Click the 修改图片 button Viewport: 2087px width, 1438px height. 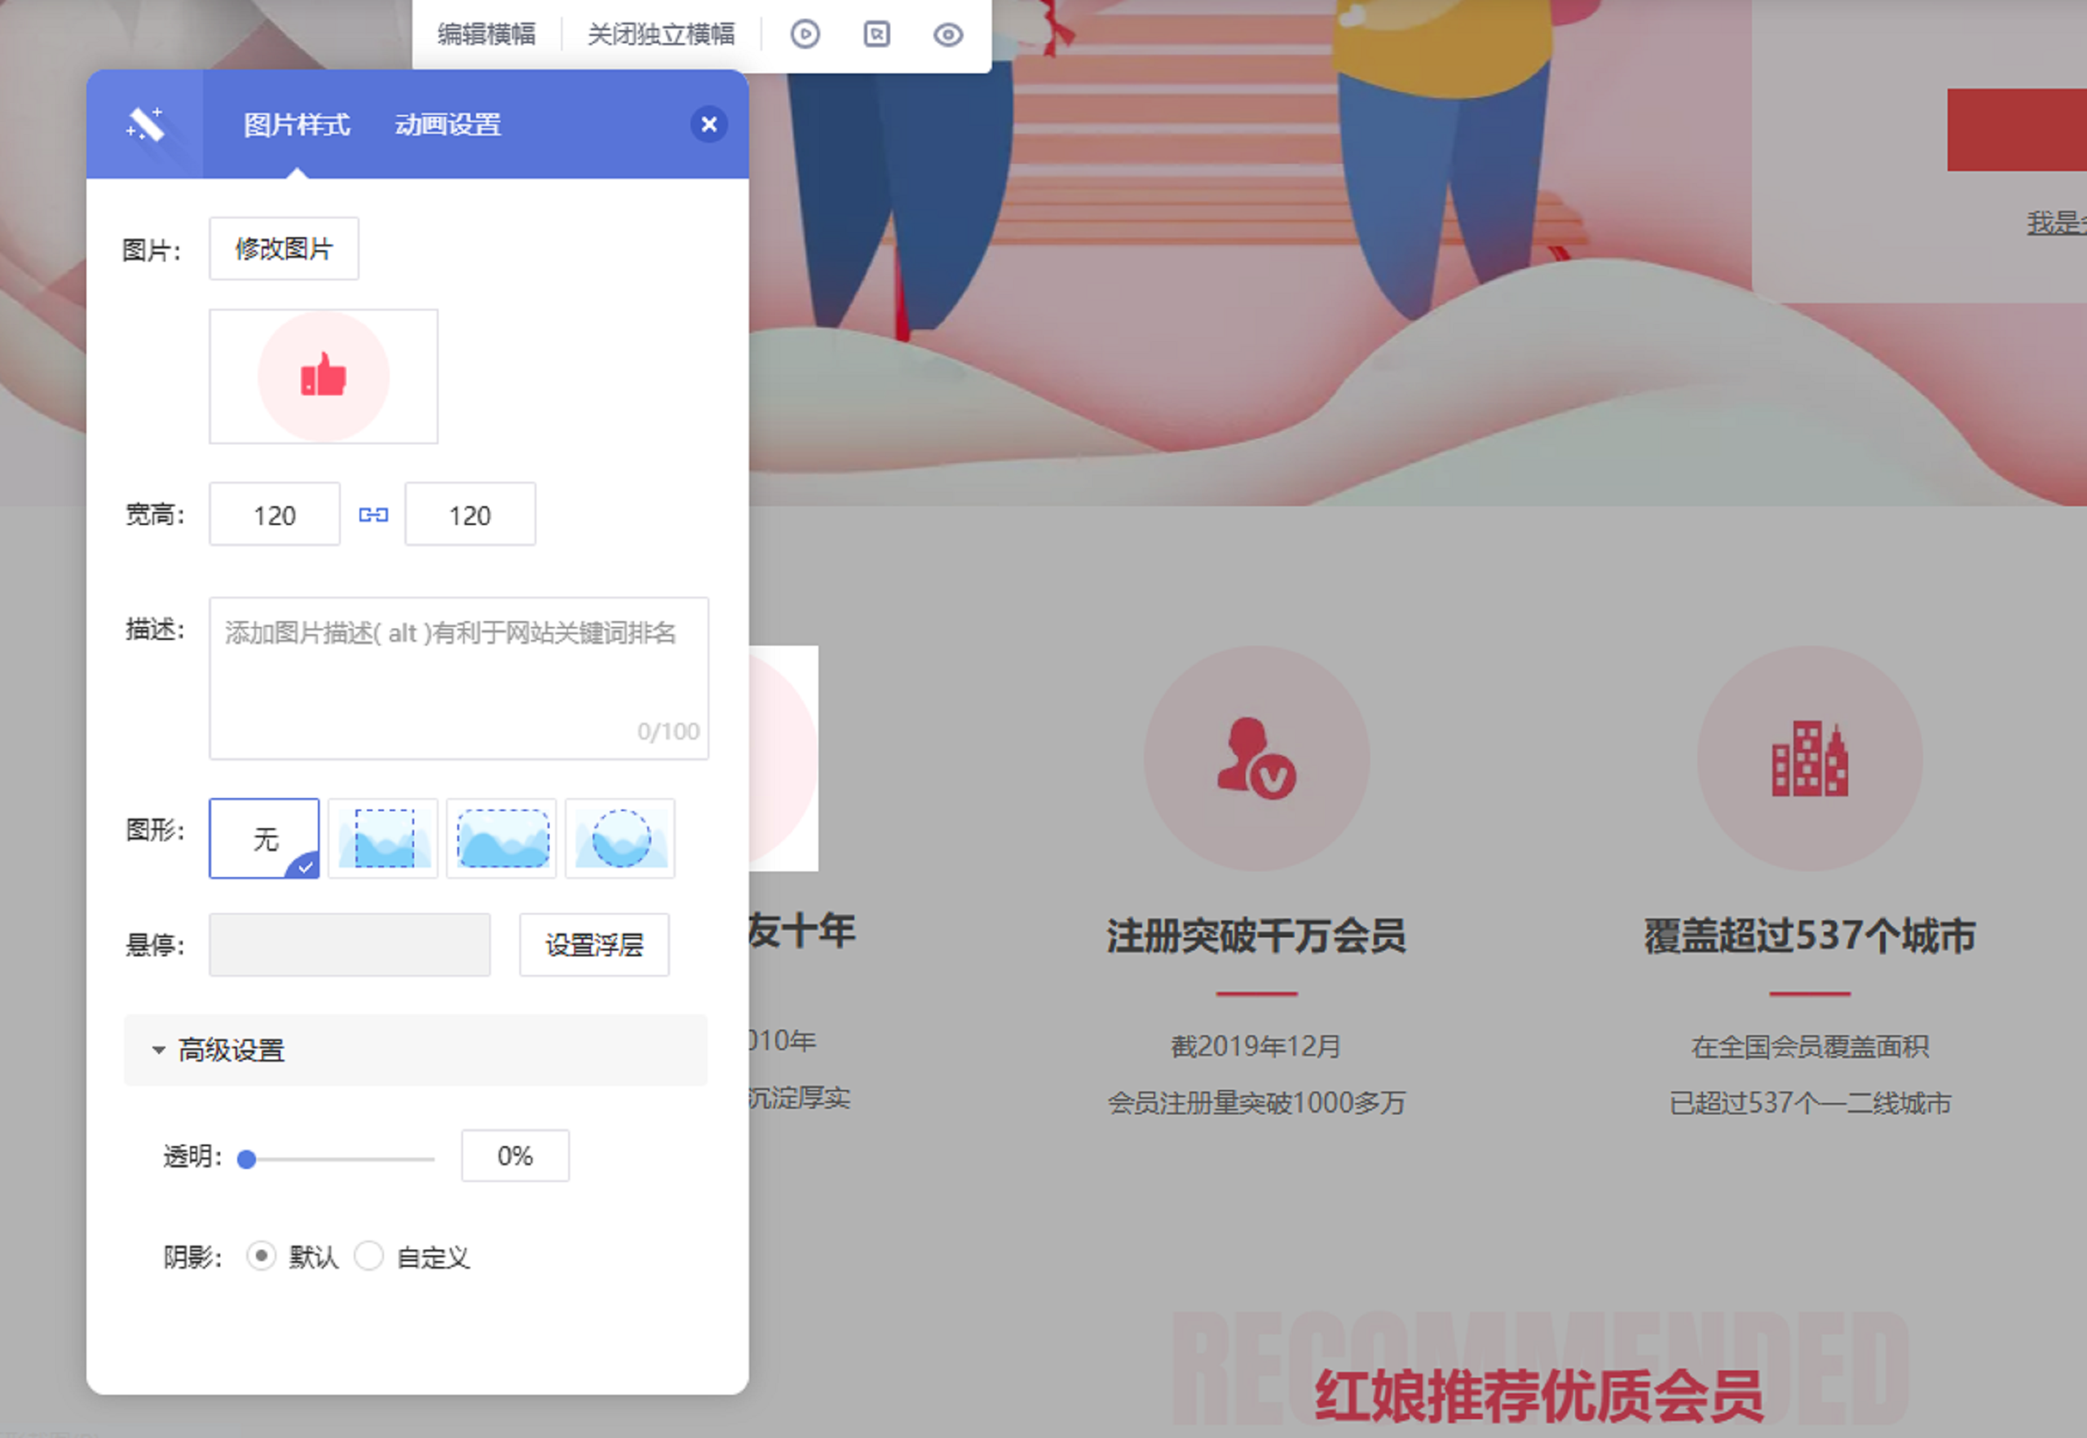284,249
